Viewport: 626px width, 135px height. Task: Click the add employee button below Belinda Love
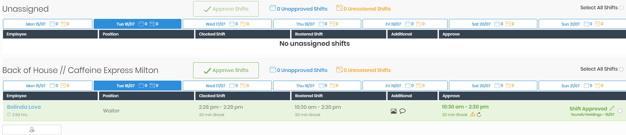(32, 130)
